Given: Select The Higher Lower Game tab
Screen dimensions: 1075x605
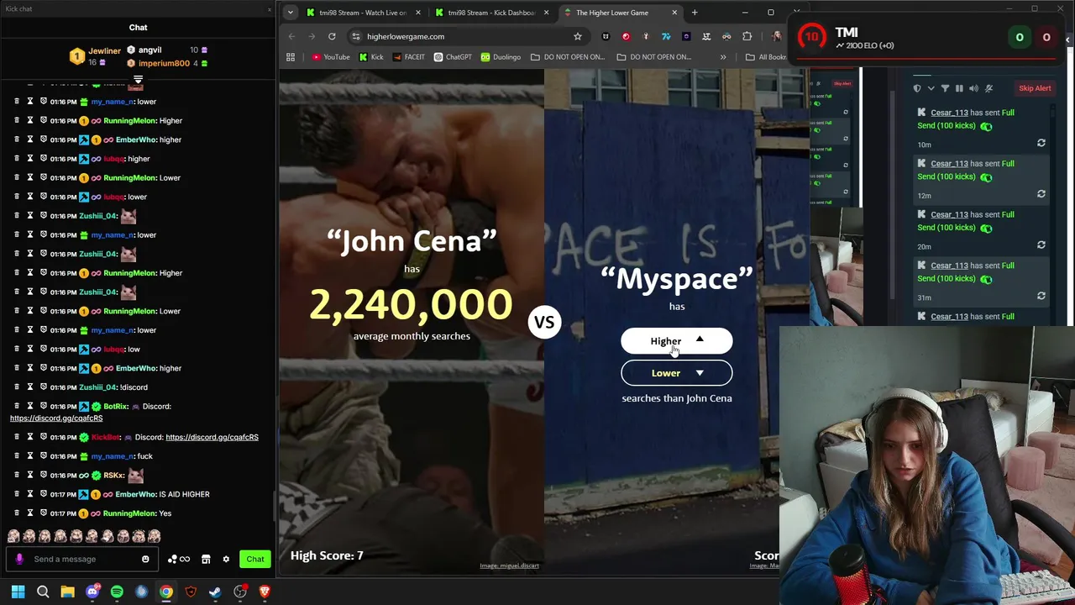Looking at the screenshot, I should point(620,13).
